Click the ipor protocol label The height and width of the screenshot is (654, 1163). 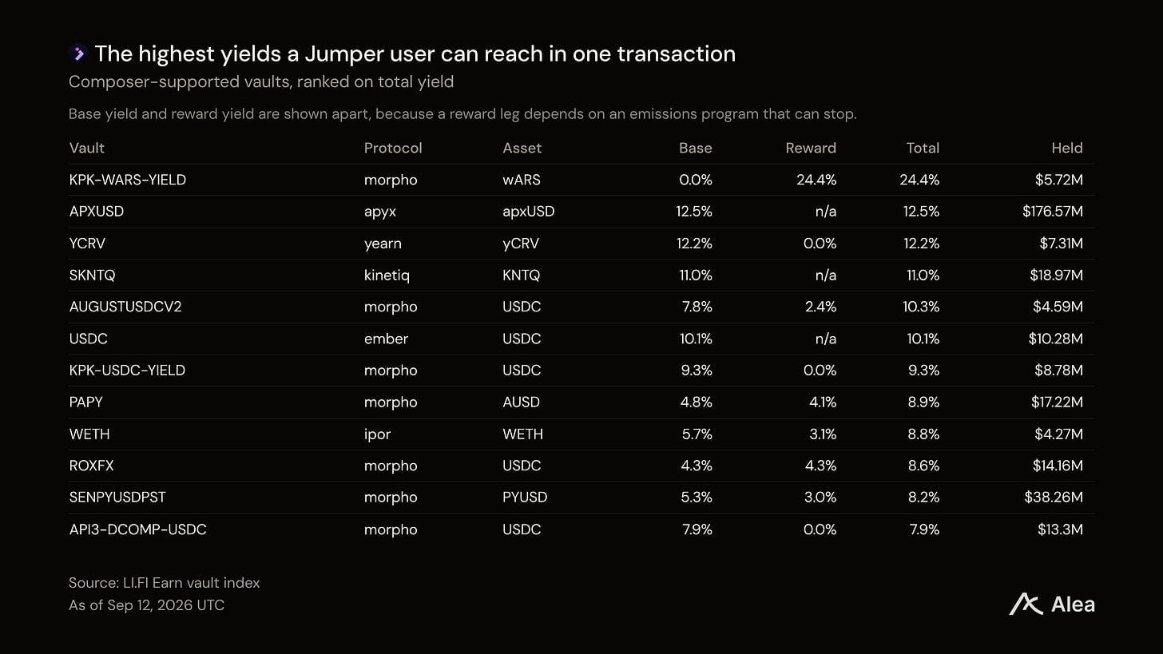click(x=378, y=434)
